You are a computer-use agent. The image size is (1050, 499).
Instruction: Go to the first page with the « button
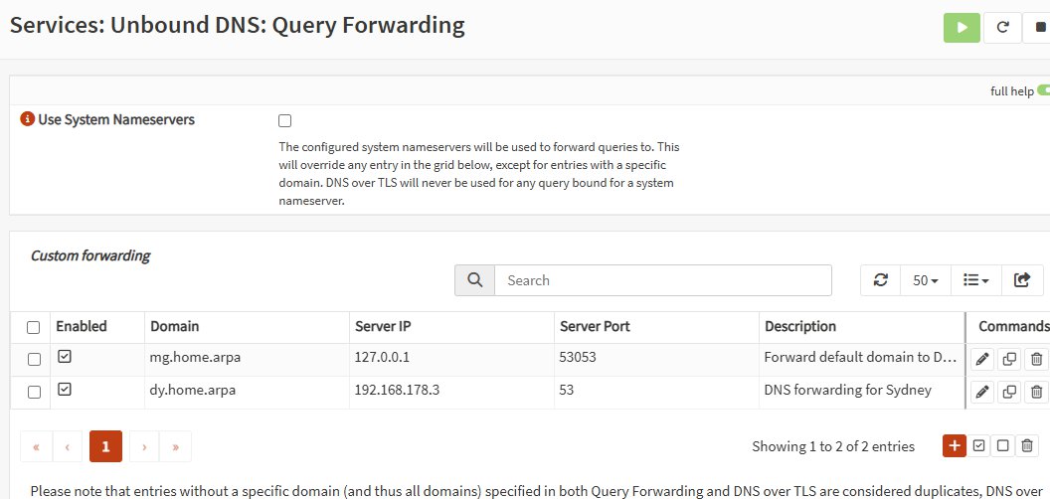click(36, 446)
